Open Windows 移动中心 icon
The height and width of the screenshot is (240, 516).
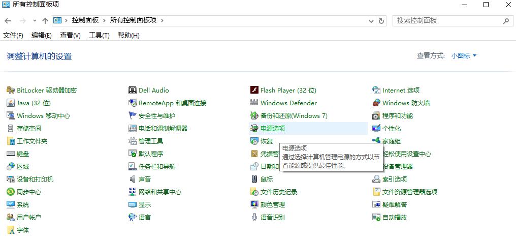[11, 116]
